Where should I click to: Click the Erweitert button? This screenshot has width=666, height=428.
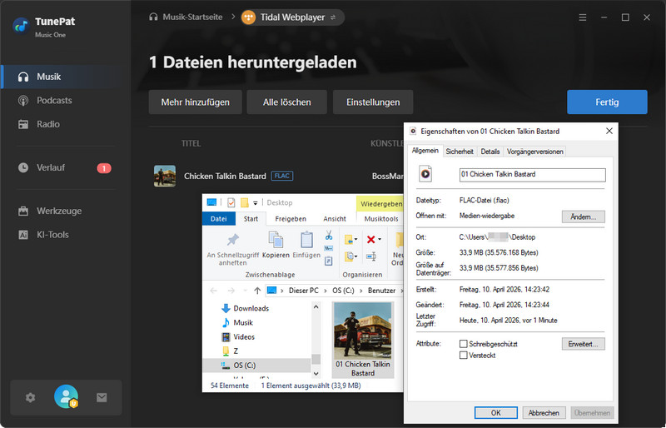pyautogui.click(x=584, y=344)
